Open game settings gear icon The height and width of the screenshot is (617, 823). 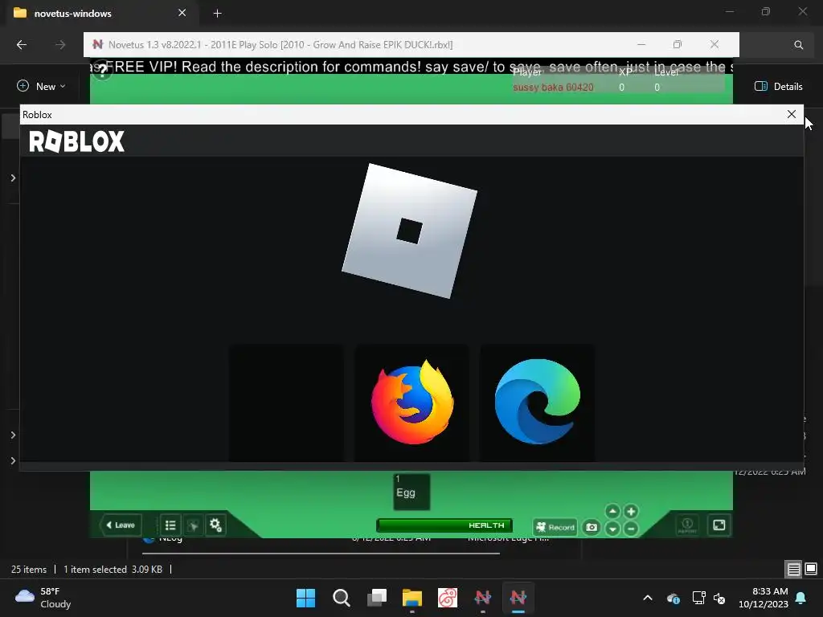pyautogui.click(x=215, y=525)
